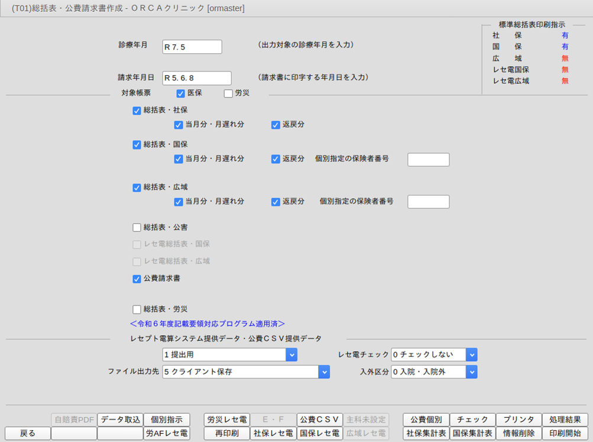Open the プリンタ settings button

[x=519, y=420]
